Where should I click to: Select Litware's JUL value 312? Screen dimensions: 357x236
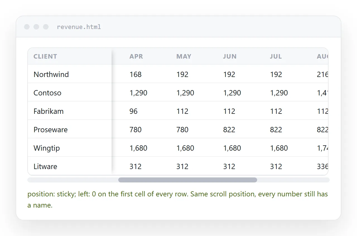[276, 167]
